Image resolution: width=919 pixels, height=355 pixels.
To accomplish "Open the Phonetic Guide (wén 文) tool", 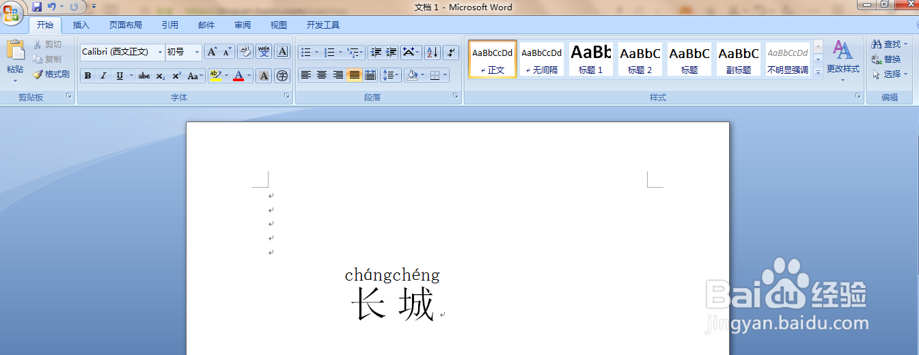I will click(264, 52).
